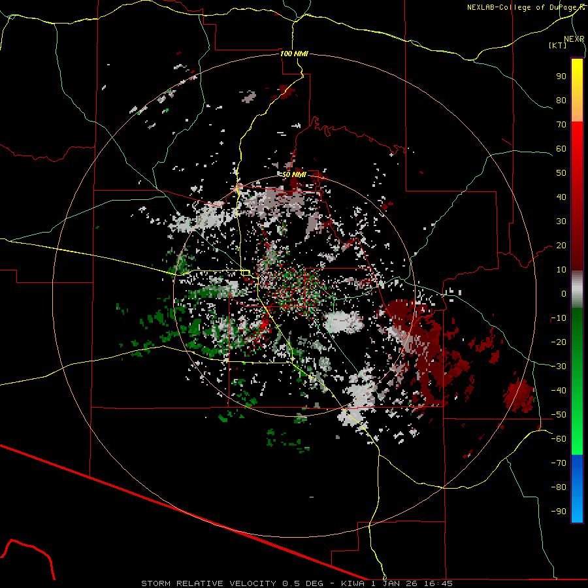Click the positive 20 scale value
The height and width of the screenshot is (588, 588).
click(561, 245)
